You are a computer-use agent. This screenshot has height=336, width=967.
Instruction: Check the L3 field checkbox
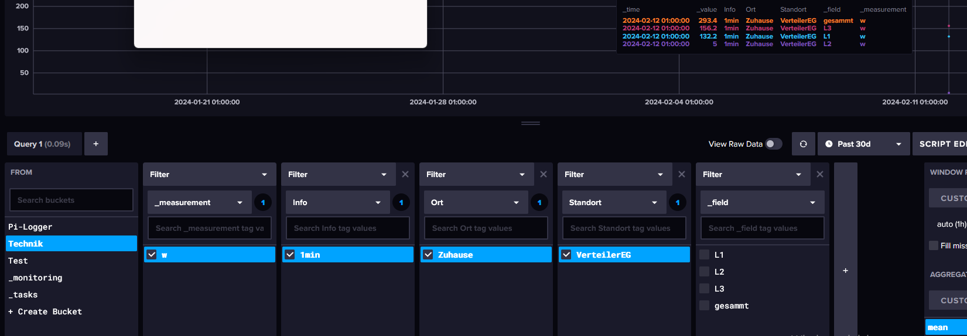[x=705, y=289]
